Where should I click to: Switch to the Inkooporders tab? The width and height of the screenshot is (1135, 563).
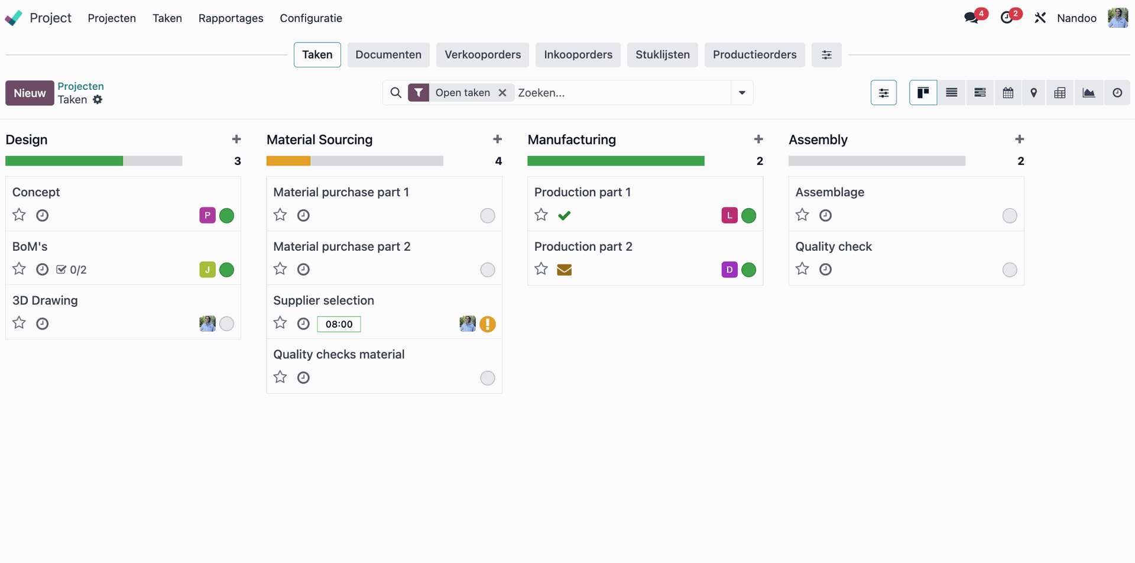[x=578, y=54]
